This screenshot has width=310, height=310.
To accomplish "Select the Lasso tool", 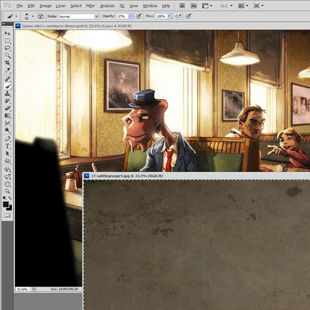I will [8, 48].
